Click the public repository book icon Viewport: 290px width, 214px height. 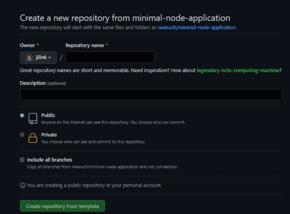33,119
